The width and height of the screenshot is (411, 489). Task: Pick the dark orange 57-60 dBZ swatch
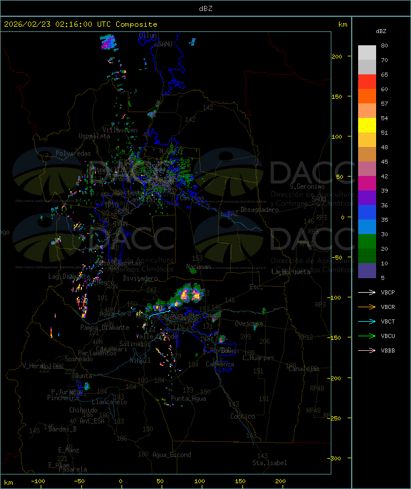tap(367, 96)
